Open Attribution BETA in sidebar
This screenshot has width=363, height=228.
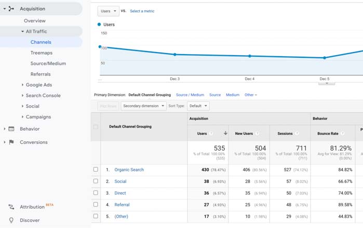coord(36,207)
